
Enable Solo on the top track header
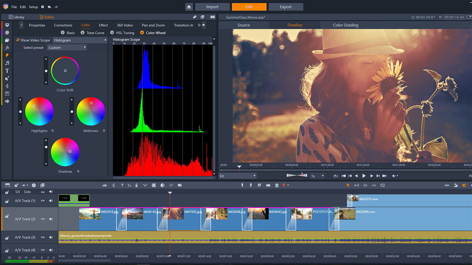[27, 192]
